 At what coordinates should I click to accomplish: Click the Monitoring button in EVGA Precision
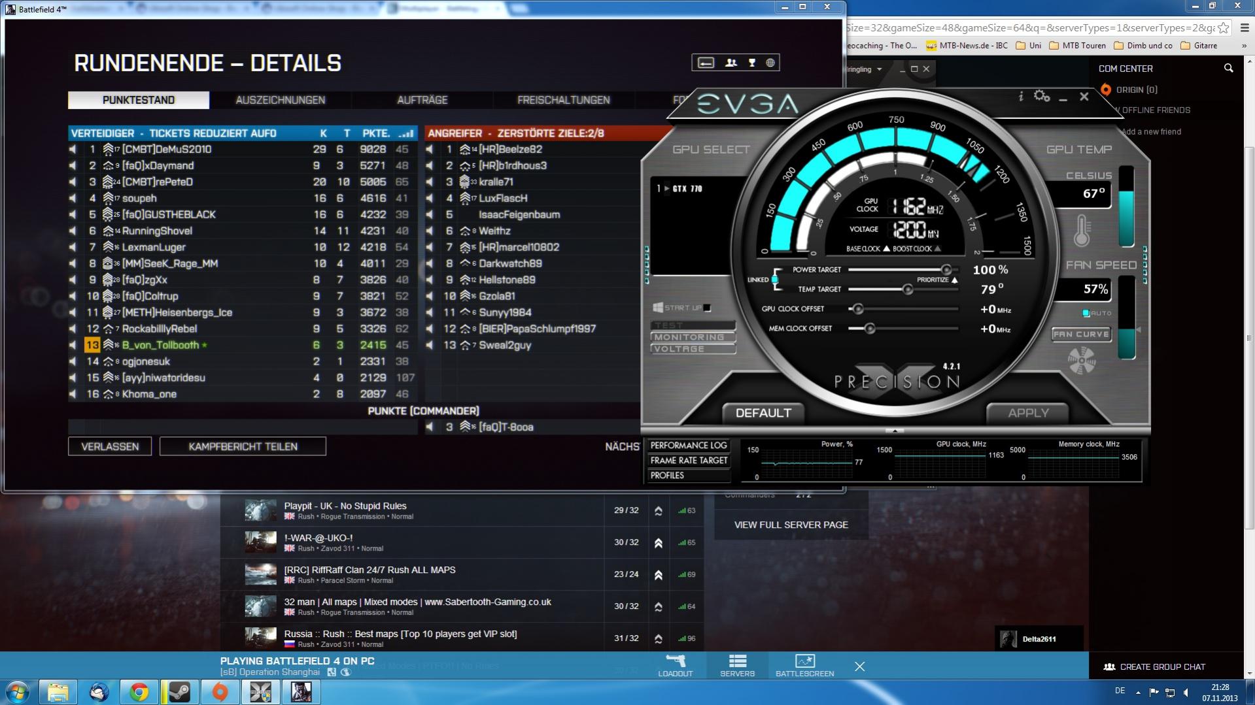click(x=693, y=337)
